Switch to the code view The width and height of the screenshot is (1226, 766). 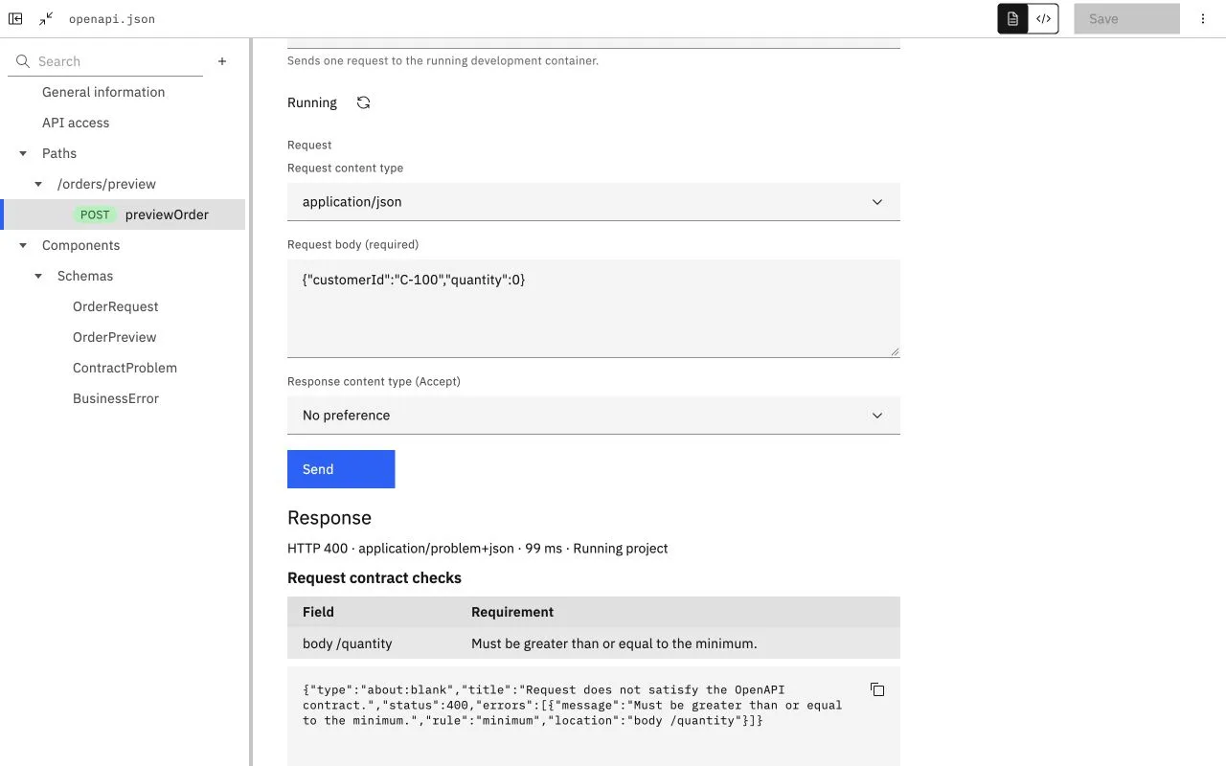[x=1043, y=18]
